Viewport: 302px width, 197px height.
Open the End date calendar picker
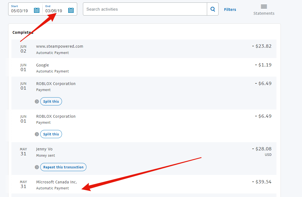coord(71,10)
